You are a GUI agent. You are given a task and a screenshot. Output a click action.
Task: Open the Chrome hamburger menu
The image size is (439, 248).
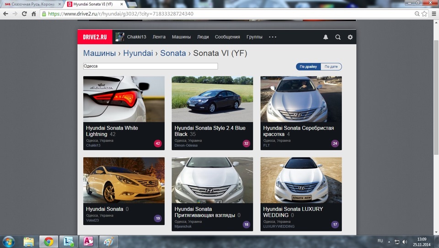pos(434,14)
